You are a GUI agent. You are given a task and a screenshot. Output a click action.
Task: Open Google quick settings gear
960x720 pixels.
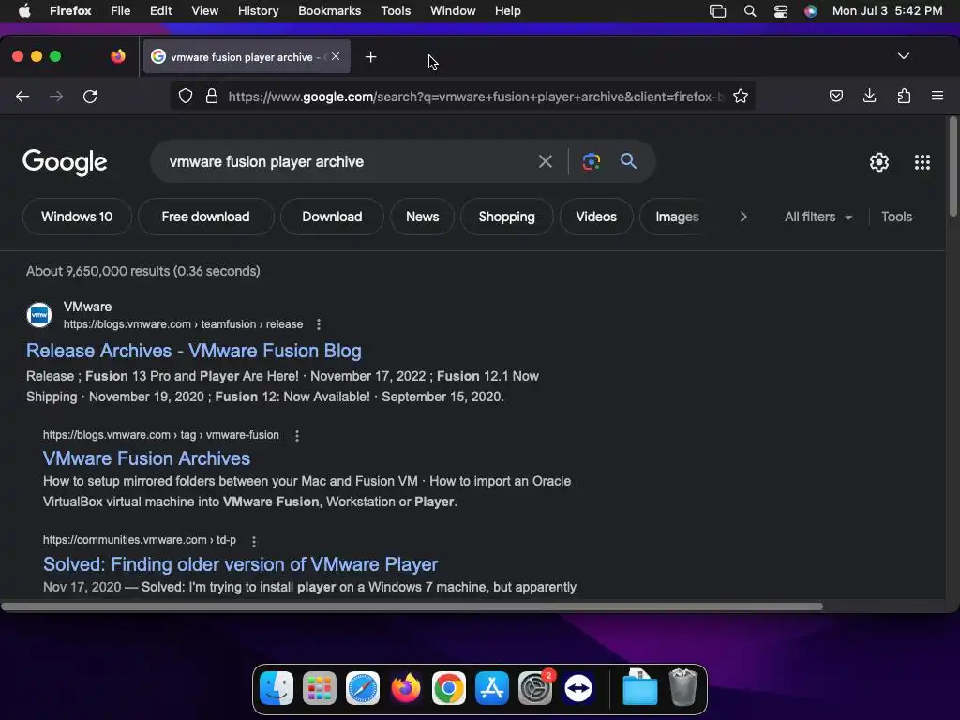tap(879, 161)
